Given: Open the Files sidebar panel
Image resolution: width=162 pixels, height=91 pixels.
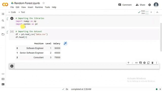Looking at the screenshot, I should [3, 34].
